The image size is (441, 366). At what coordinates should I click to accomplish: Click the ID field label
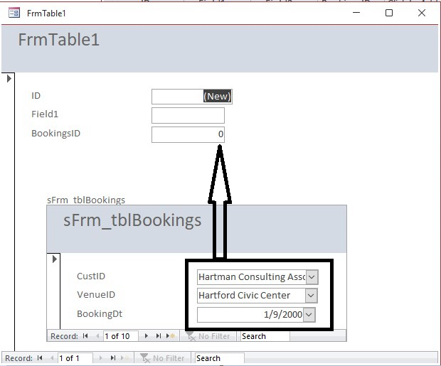click(36, 95)
